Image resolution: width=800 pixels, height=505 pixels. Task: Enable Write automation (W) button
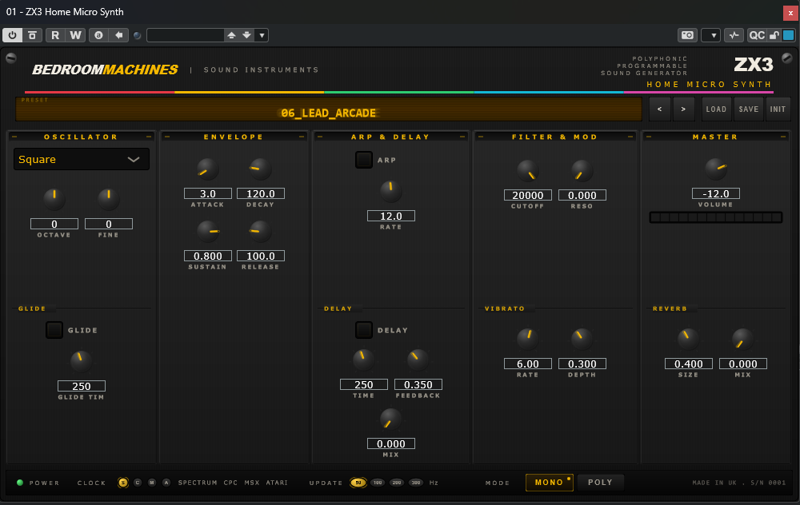(75, 35)
